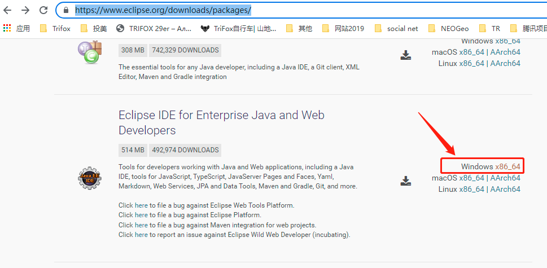The height and width of the screenshot is (268, 547).
Task: Click the top package download arrow icon
Action: coord(405,55)
